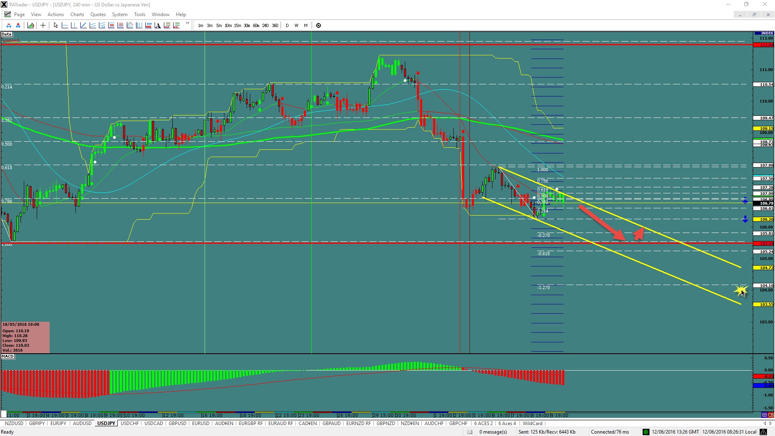Select the trend line tool

[x=83, y=25]
